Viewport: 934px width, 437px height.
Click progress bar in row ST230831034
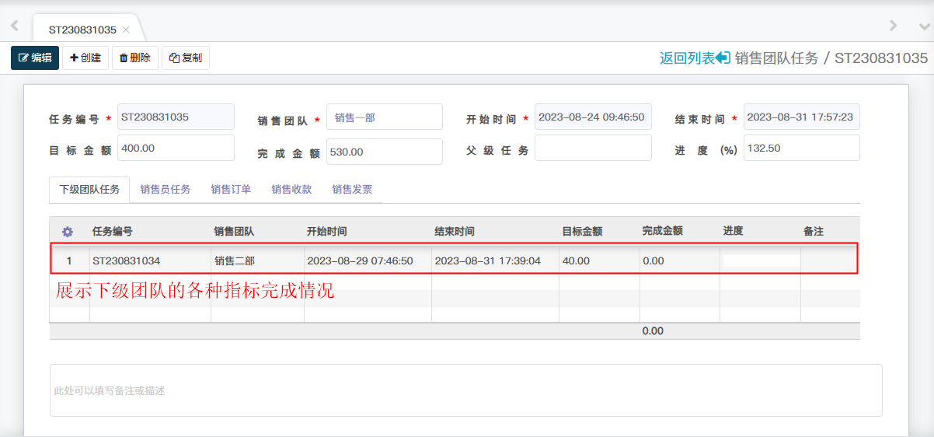point(761,261)
